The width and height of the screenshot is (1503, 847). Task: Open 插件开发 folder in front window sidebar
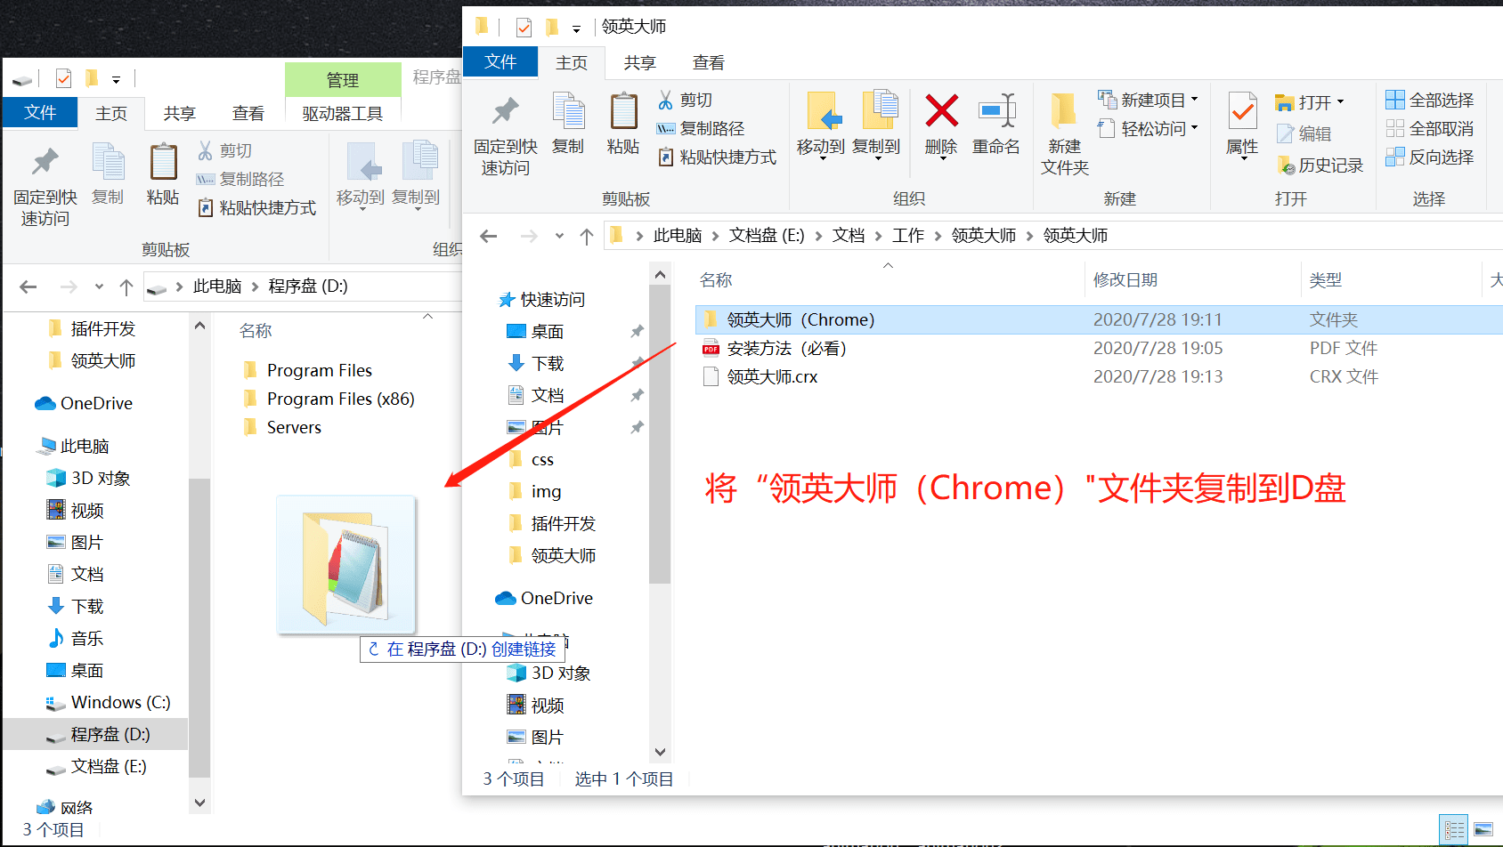[x=552, y=523]
